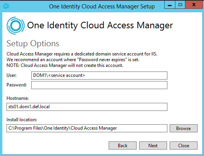Click the window title bar text

pos(102,6)
